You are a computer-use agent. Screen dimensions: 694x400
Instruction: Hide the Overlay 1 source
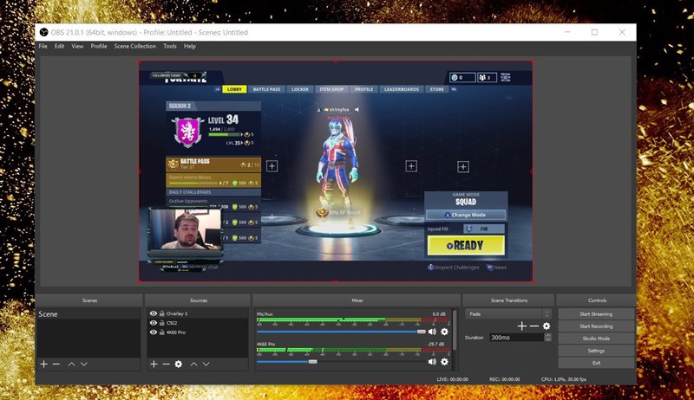tap(154, 313)
